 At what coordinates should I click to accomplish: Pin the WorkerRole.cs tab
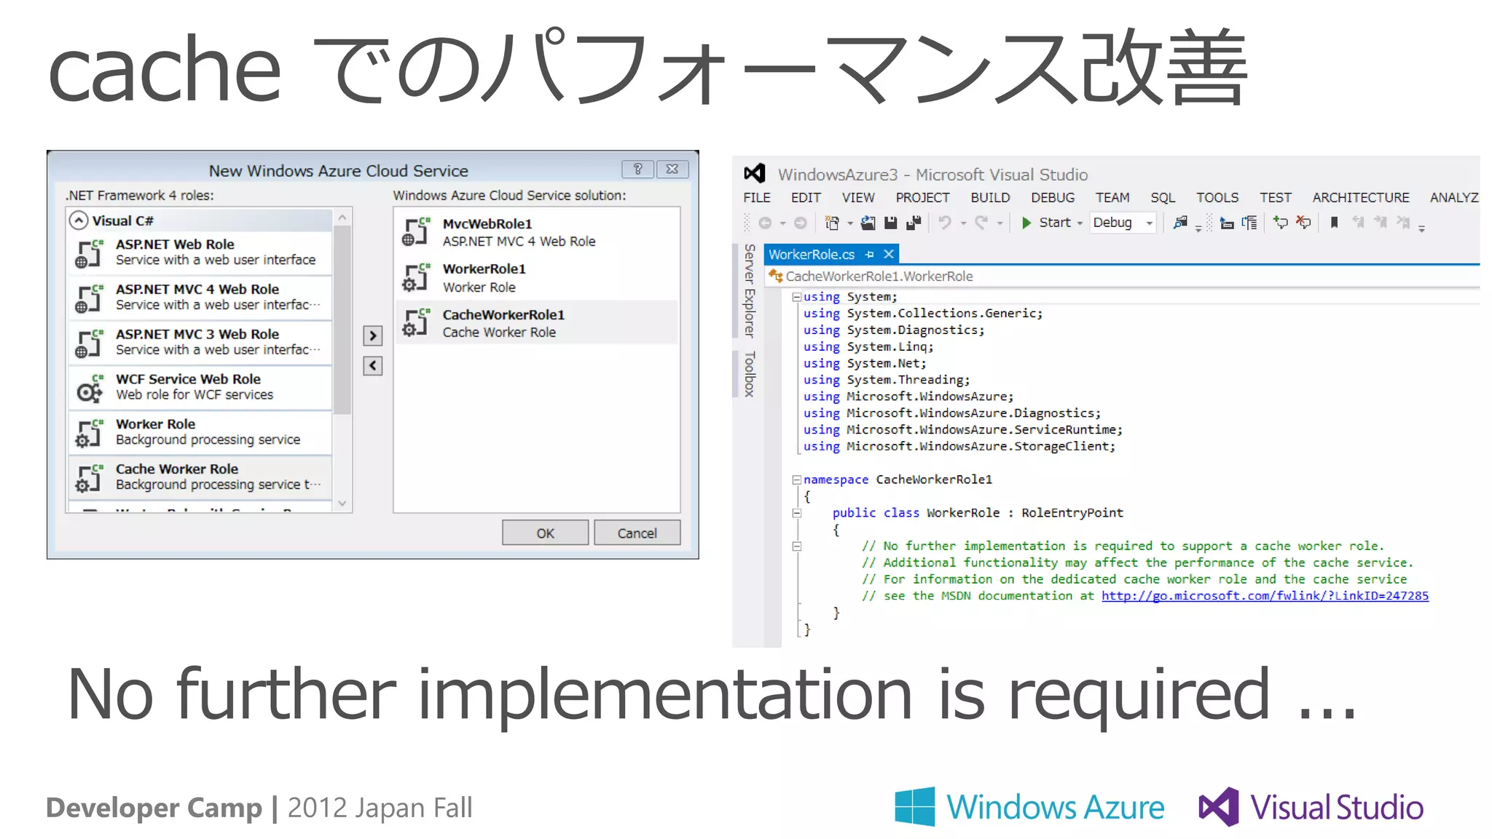(x=869, y=255)
